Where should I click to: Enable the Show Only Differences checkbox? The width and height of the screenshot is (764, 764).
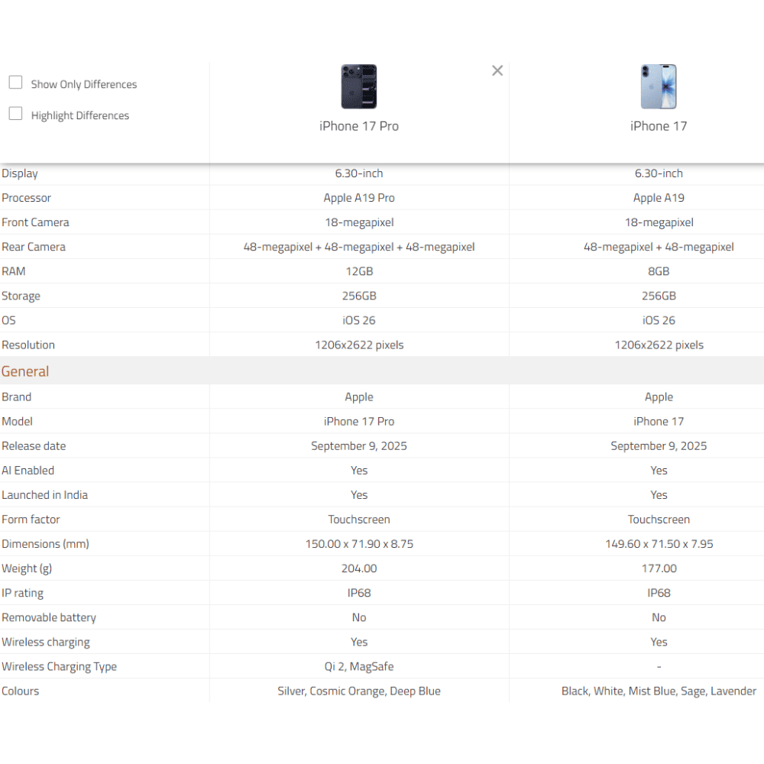click(x=15, y=81)
